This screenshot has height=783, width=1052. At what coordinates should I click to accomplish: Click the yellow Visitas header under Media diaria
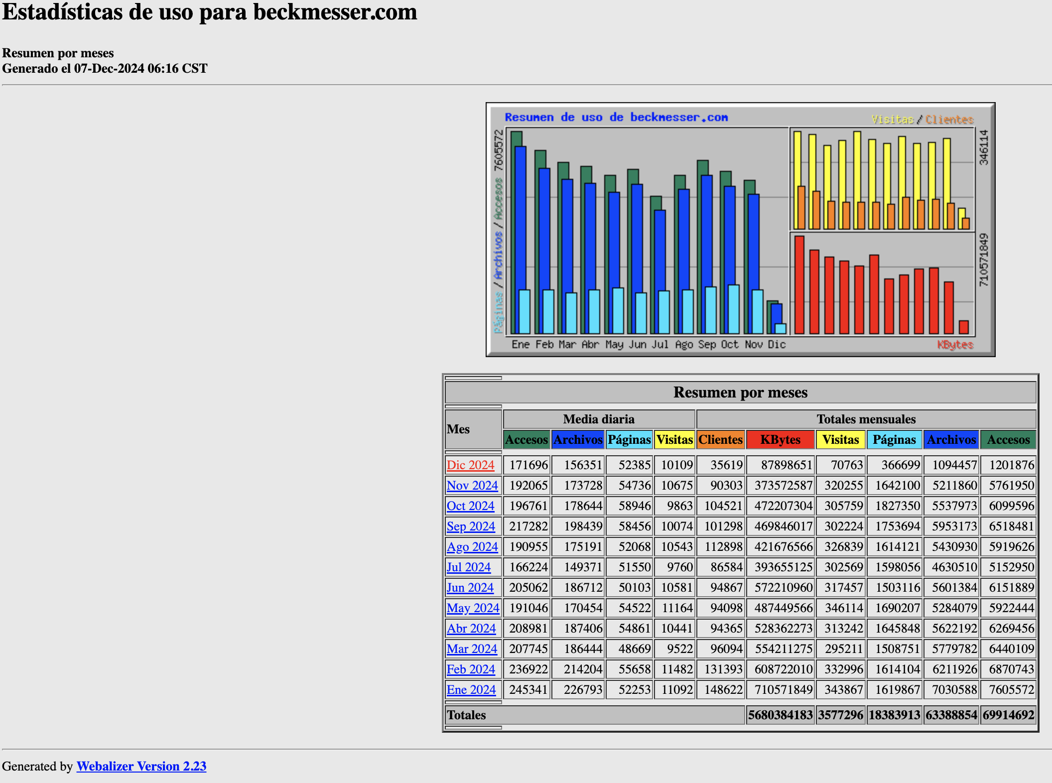(x=674, y=440)
